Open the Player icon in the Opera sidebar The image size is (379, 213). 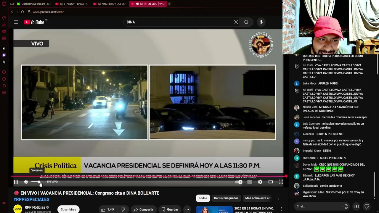click(x=4, y=72)
